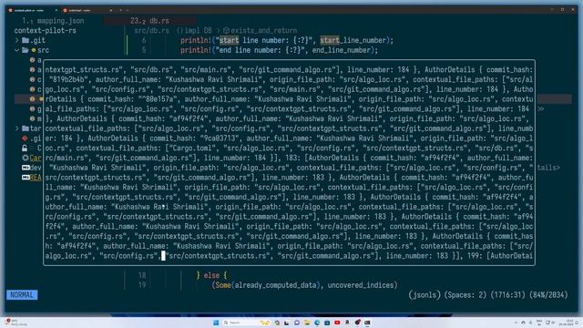Click highlighted 'start' in the println string
This screenshot has height=328, width=583.
coord(229,40)
